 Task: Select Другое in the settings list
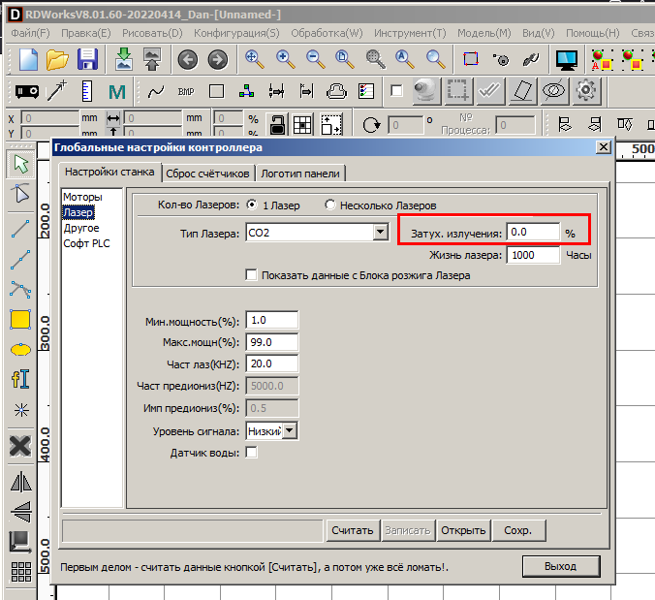click(81, 228)
